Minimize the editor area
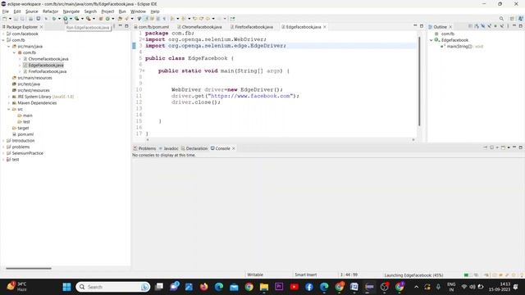The height and width of the screenshot is (295, 525). pos(415,26)
